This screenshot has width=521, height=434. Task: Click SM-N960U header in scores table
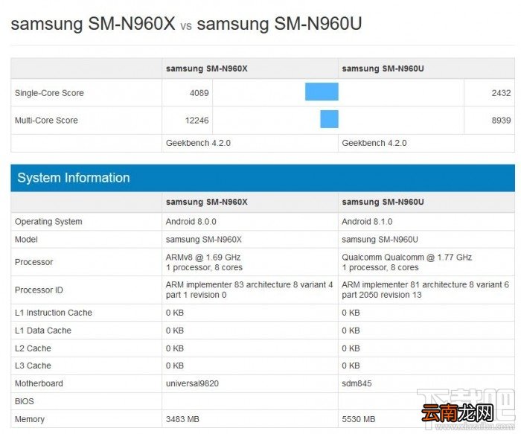383,68
